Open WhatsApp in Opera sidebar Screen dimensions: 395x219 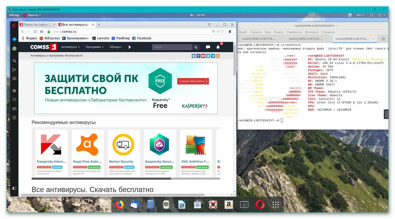pos(14,49)
